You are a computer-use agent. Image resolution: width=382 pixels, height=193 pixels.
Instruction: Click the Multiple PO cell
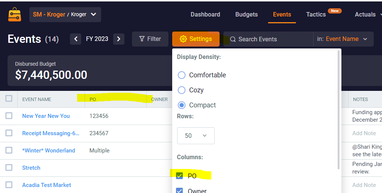pos(99,151)
